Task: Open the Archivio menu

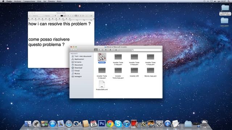Action: 17,1
